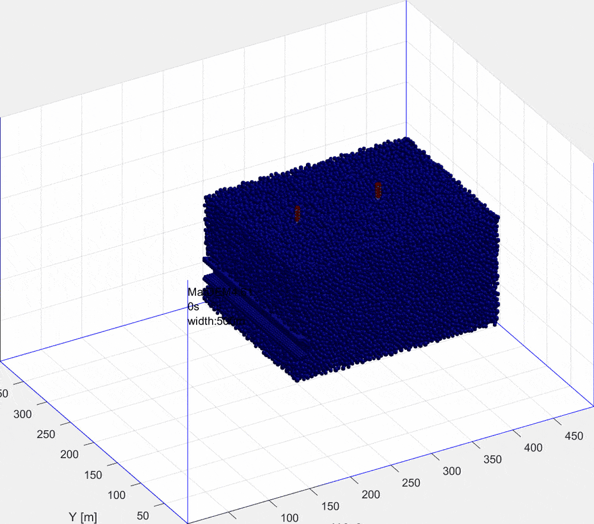The height and width of the screenshot is (524, 594).
Task: Click the right red particle cluster
Action: point(378,190)
